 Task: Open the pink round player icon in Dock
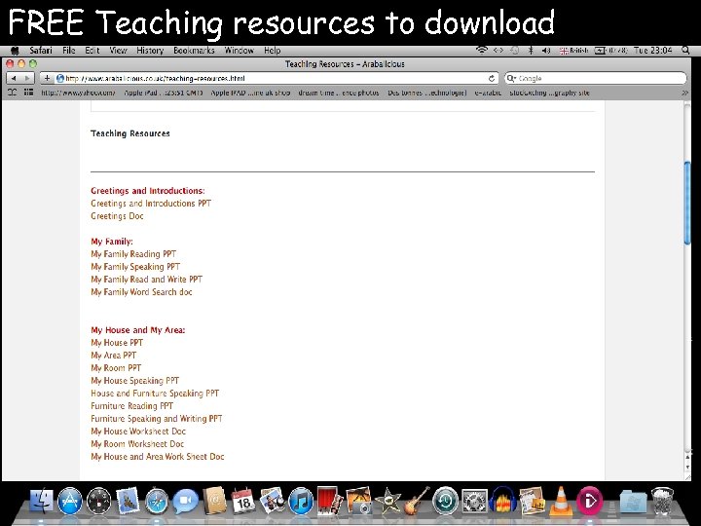click(589, 501)
